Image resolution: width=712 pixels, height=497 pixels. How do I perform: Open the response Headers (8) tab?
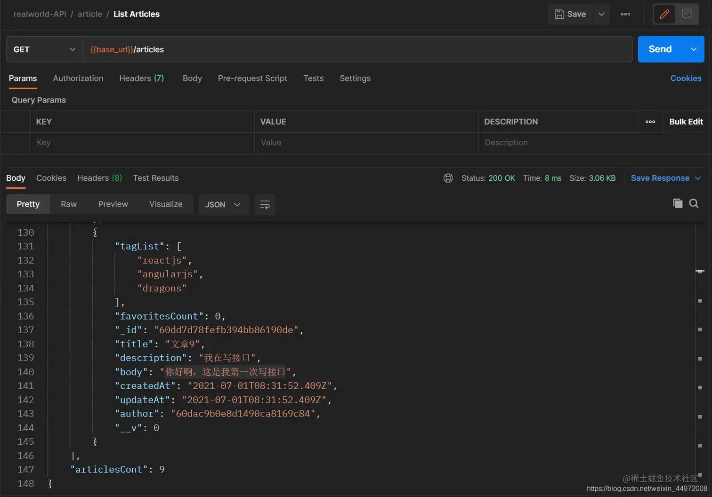point(99,178)
